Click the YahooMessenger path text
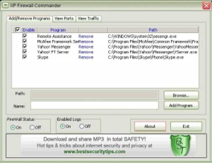Image resolution: width=212 pixels, height=163 pixels. [153, 47]
